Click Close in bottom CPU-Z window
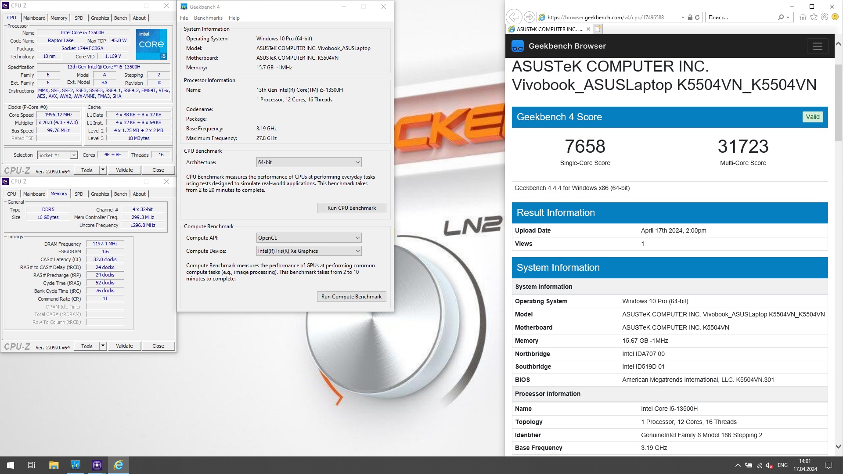843x474 pixels. [158, 346]
